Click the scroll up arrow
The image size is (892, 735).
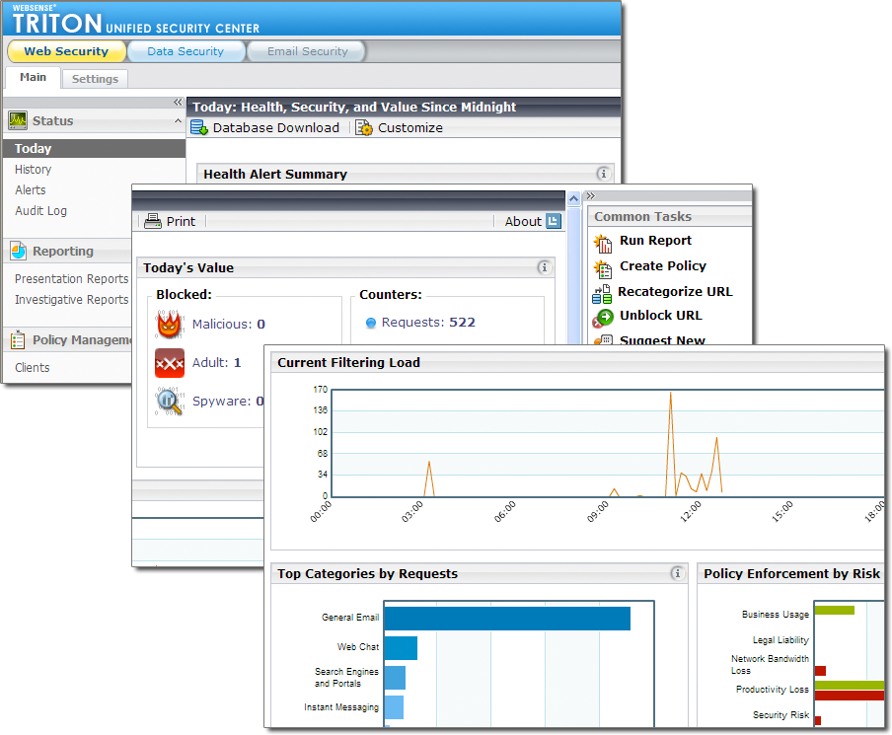click(573, 198)
